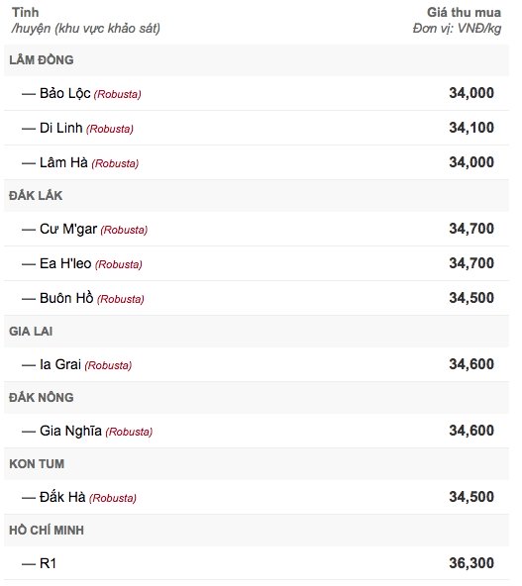Screen dimensions: 522x586
Task: Click the LÂM ĐỒNG province header
Action: coord(42,59)
